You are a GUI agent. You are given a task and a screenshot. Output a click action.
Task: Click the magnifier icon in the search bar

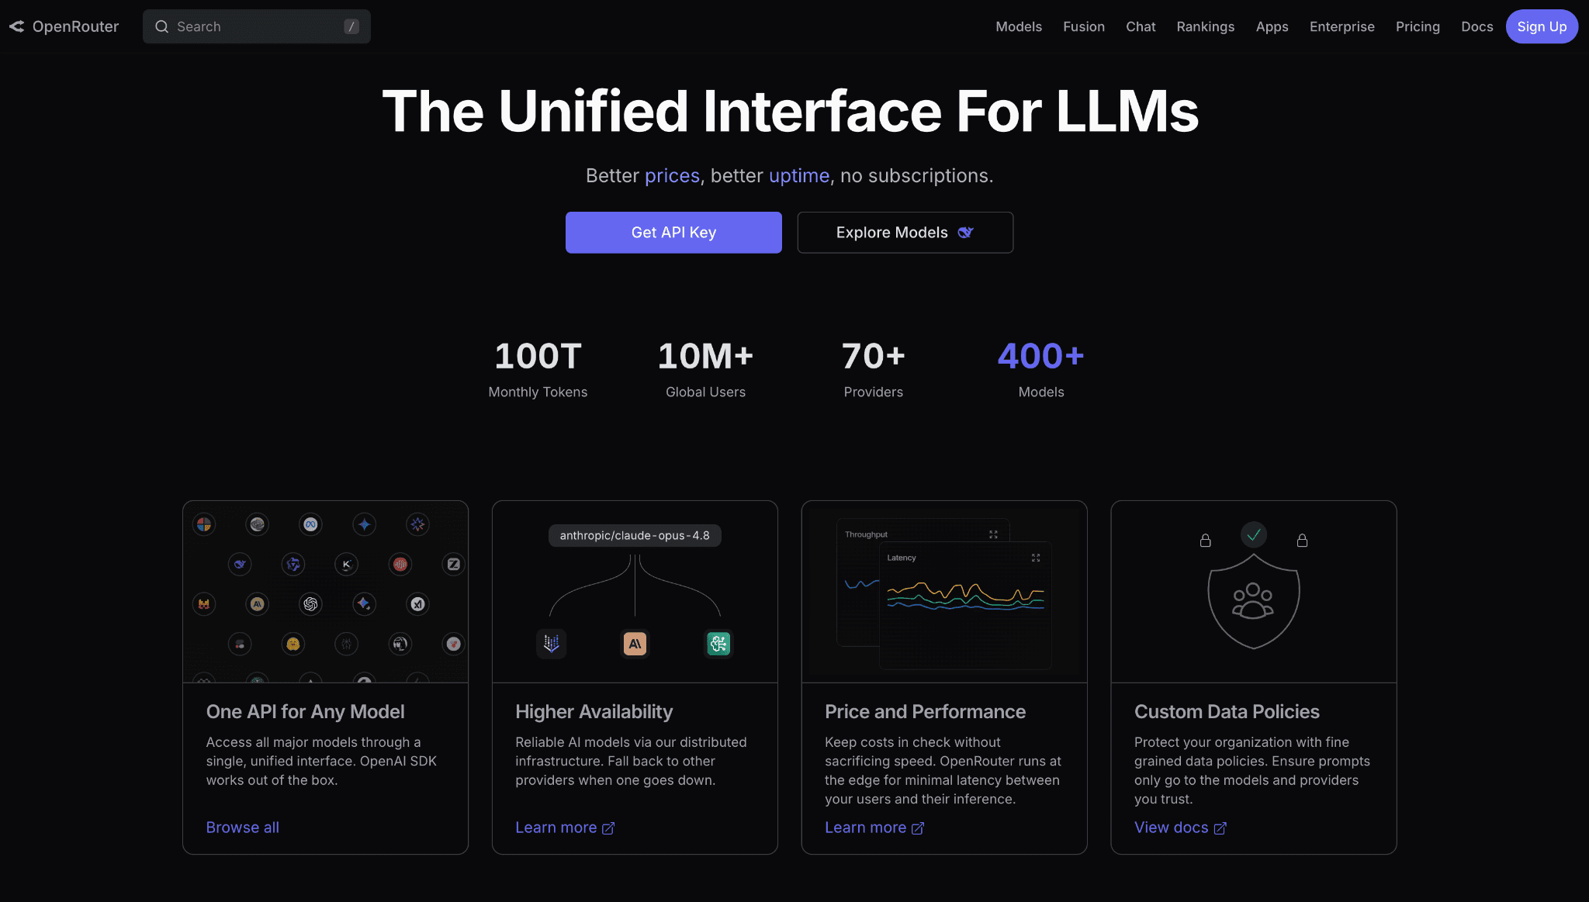point(161,26)
